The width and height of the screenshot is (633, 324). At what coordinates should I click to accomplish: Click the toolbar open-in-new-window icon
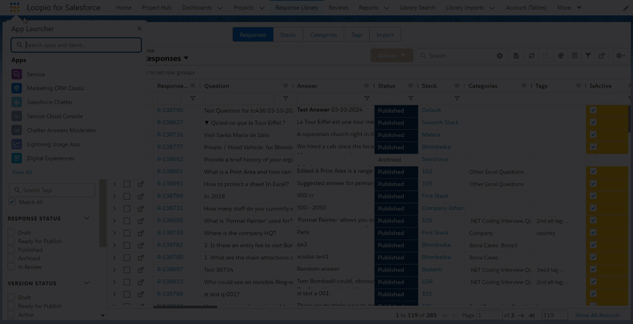[602, 56]
